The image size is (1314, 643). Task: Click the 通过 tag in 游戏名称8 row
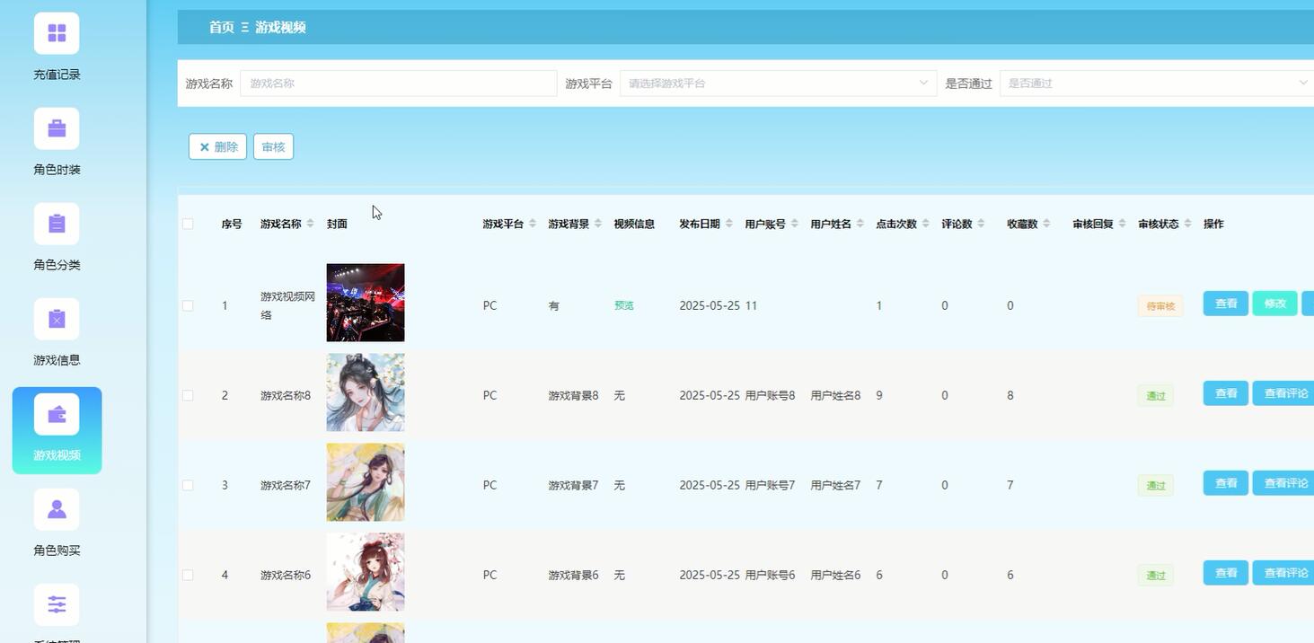(x=1155, y=396)
